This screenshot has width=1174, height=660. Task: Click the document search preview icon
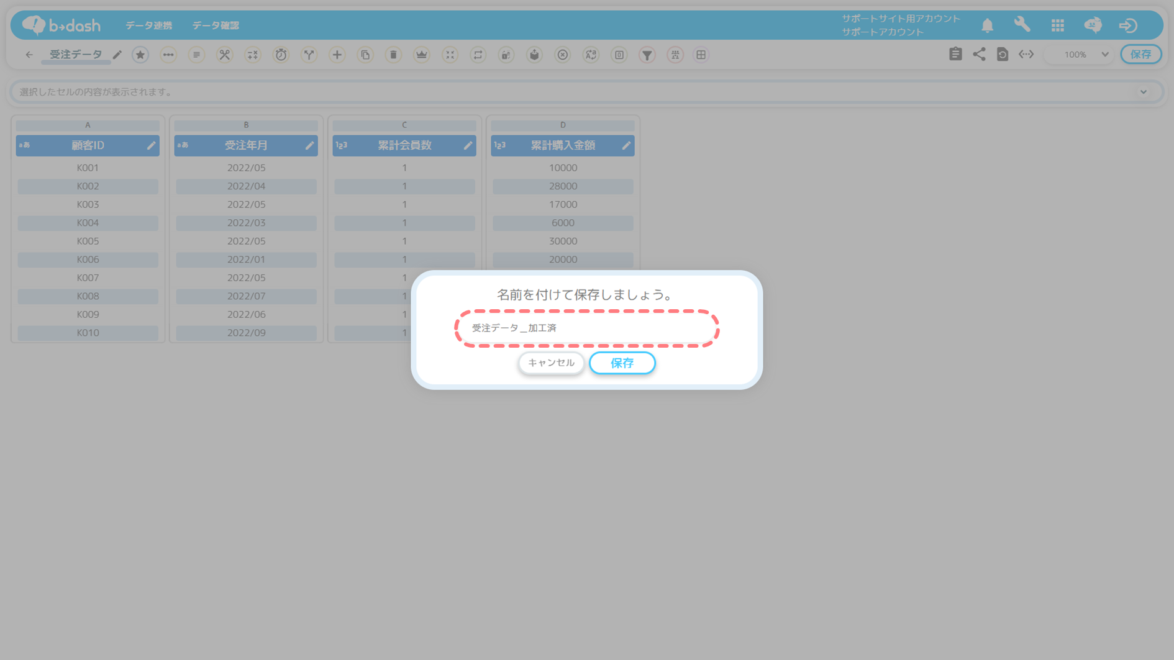pyautogui.click(x=1003, y=54)
